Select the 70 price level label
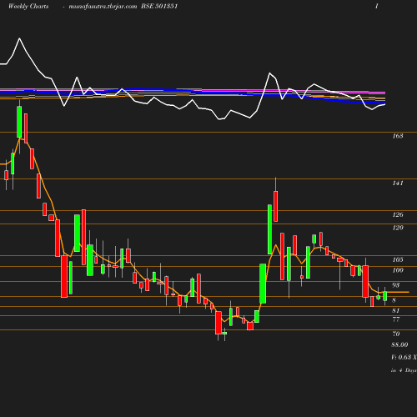This screenshot has width=417, height=417. pyautogui.click(x=396, y=334)
